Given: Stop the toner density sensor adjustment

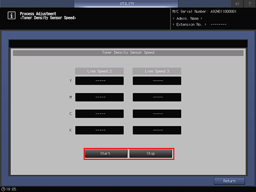Looking at the screenshot, I should coord(151,153).
